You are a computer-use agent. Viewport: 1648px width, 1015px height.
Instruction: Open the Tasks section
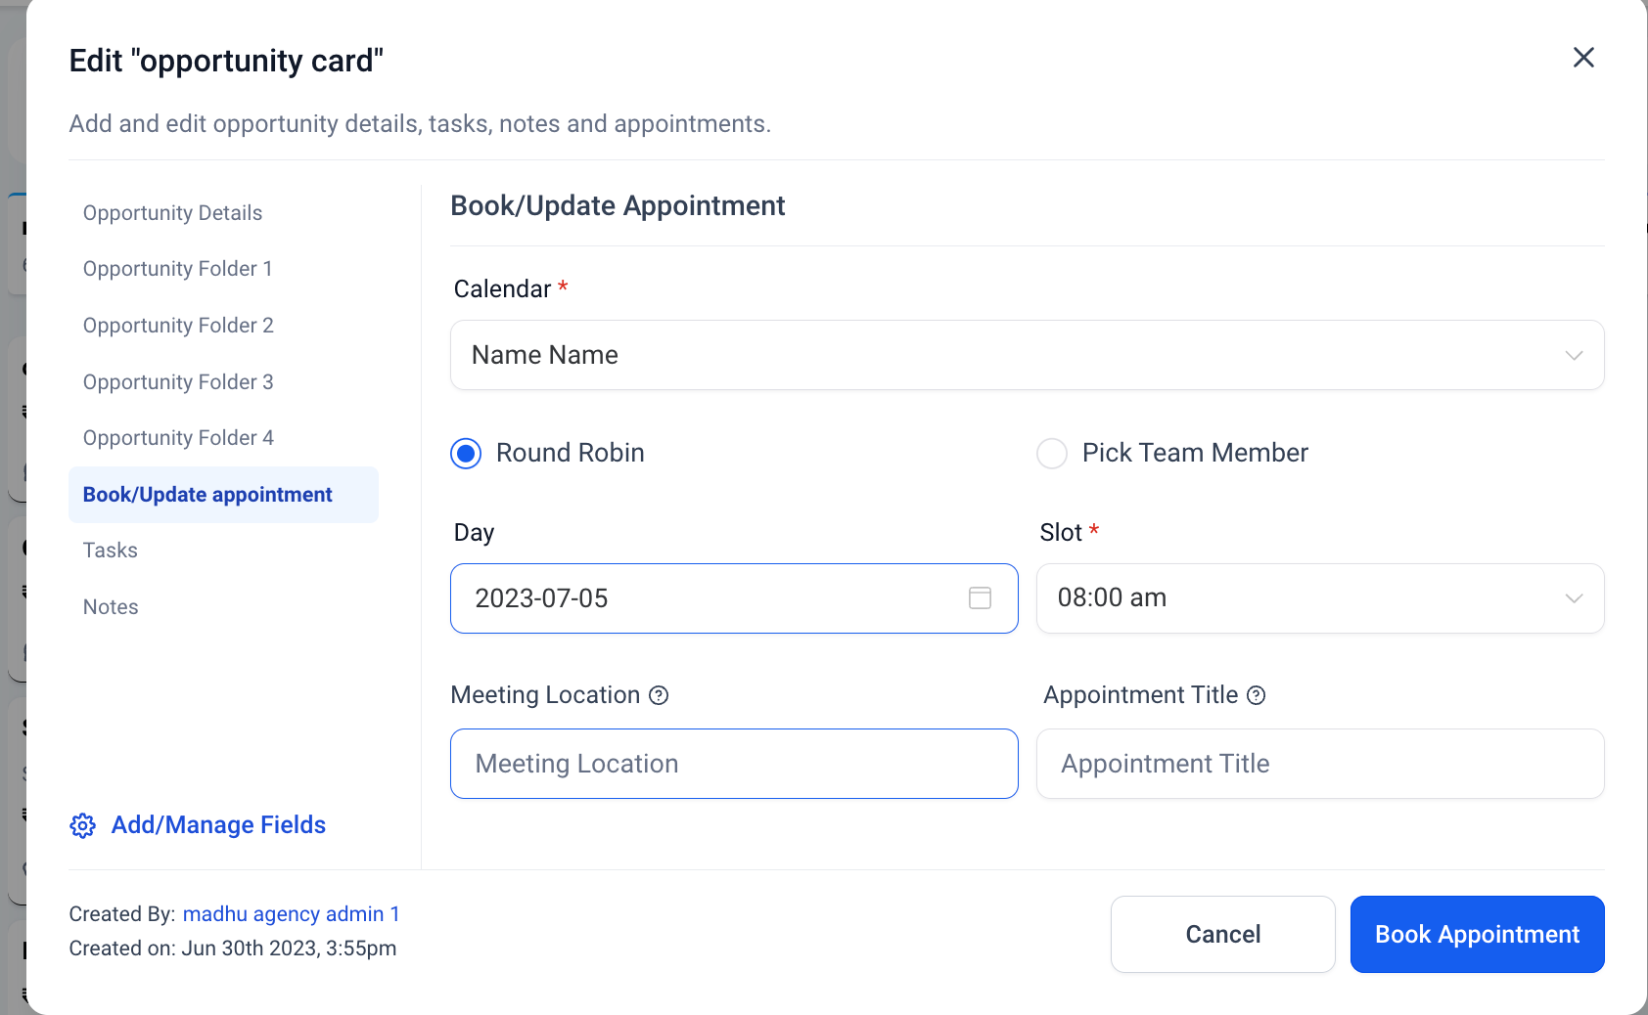coord(111,551)
